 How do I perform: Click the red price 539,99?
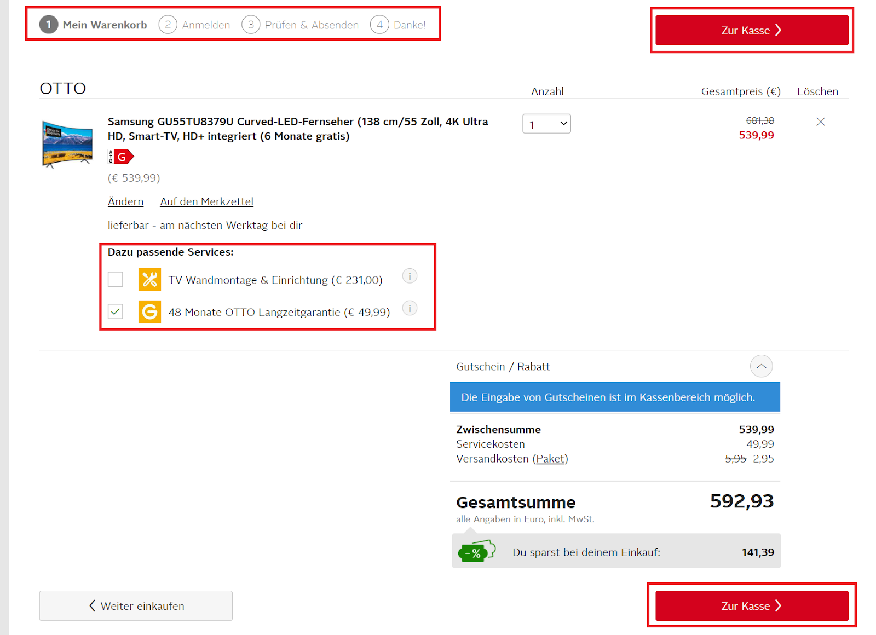coord(757,135)
